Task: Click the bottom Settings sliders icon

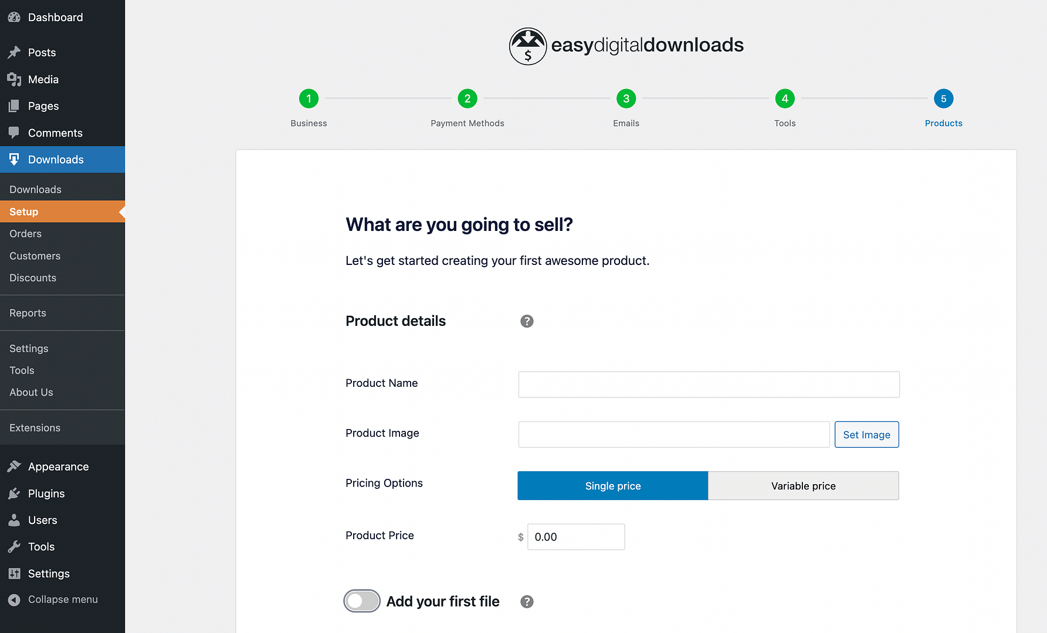Action: pos(14,573)
